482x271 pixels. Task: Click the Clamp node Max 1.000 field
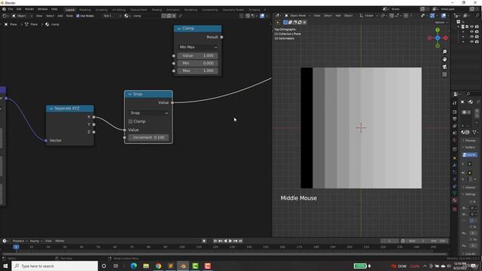(197, 71)
